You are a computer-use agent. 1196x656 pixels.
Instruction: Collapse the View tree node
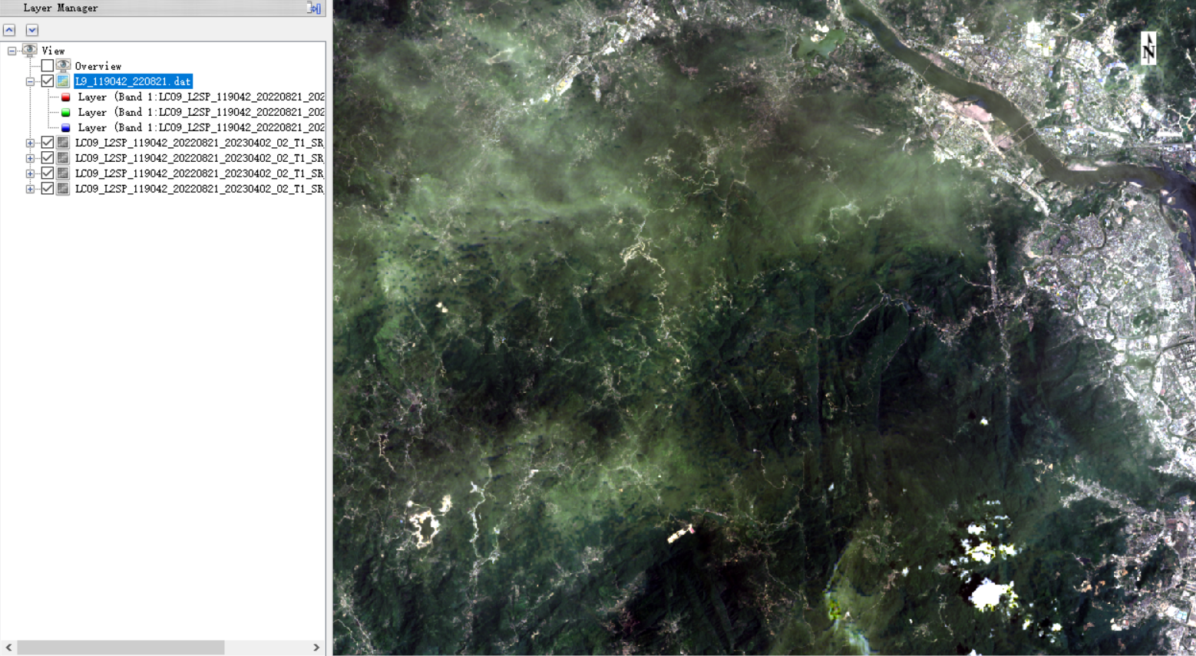12,51
